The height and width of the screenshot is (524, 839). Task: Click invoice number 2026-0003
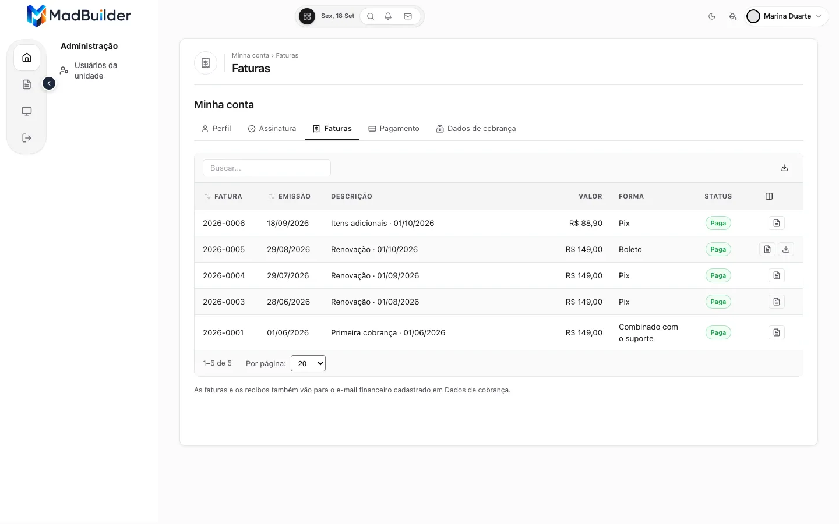pos(224,302)
